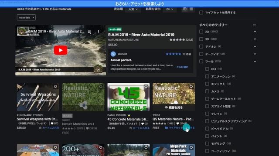The width and height of the screenshot is (279, 156).
Task: Remove the materials search tag
Action: pyautogui.click(x=33, y=17)
